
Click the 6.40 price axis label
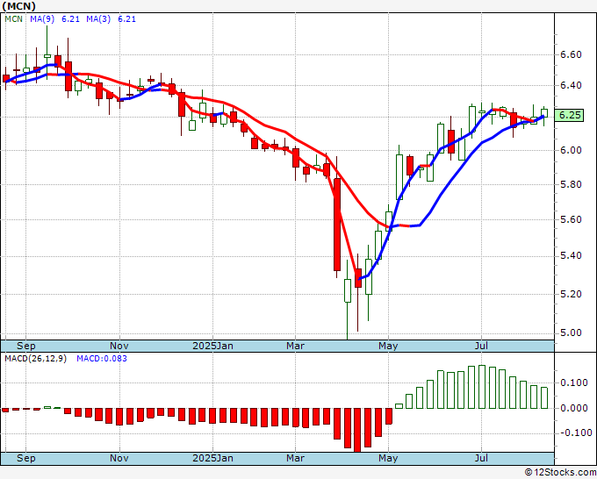(x=571, y=86)
